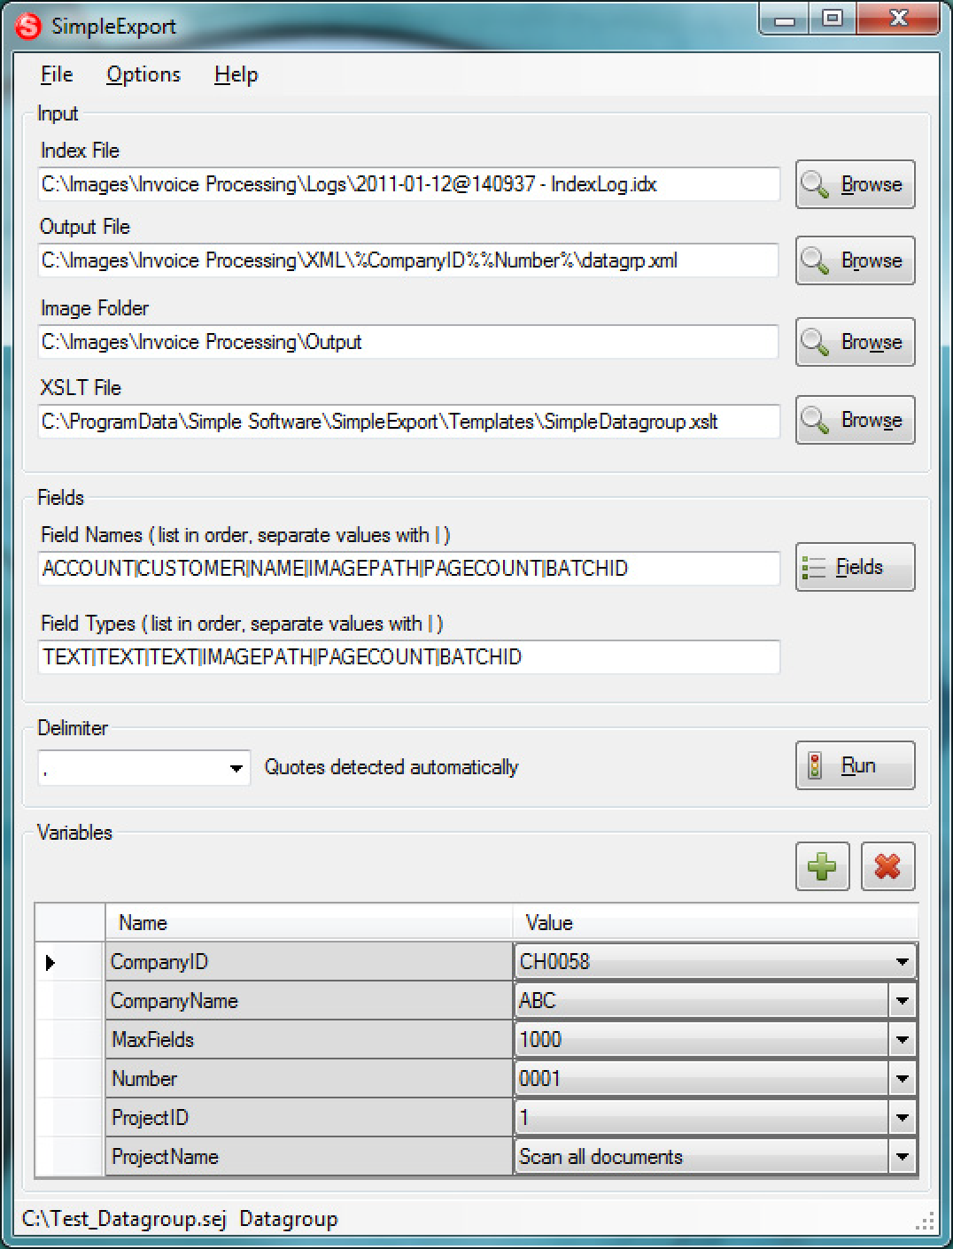Expand the MaxFields value dropdown

tap(902, 1040)
